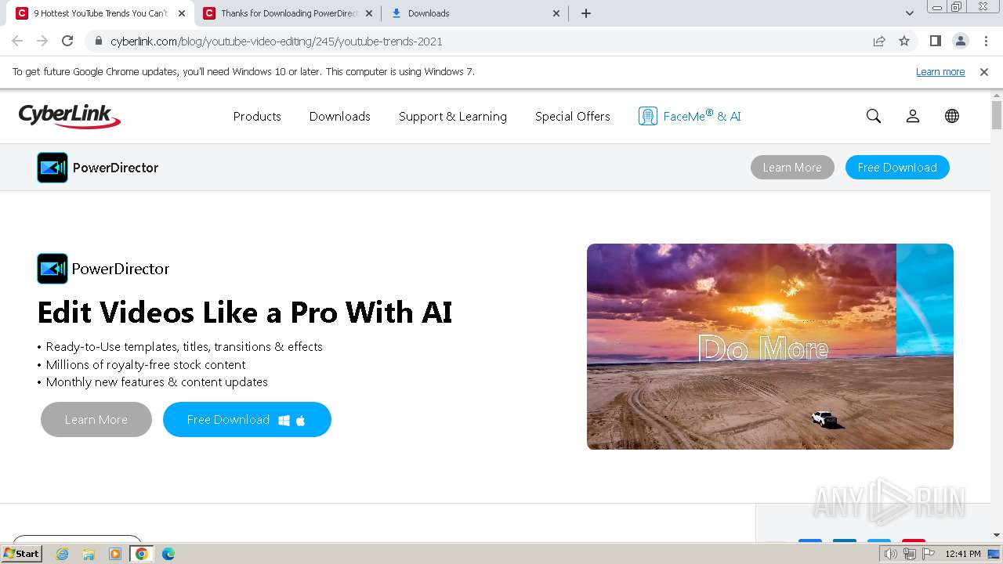Open the Support & Learning menu
The image size is (1003, 564).
pos(453,116)
